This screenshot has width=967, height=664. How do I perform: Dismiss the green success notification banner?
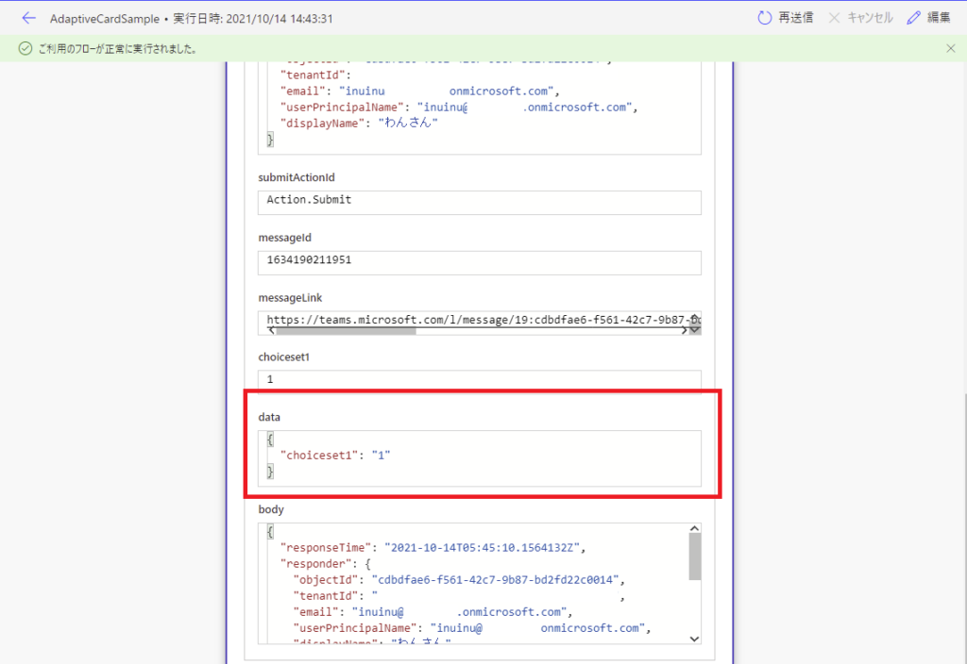pos(950,49)
